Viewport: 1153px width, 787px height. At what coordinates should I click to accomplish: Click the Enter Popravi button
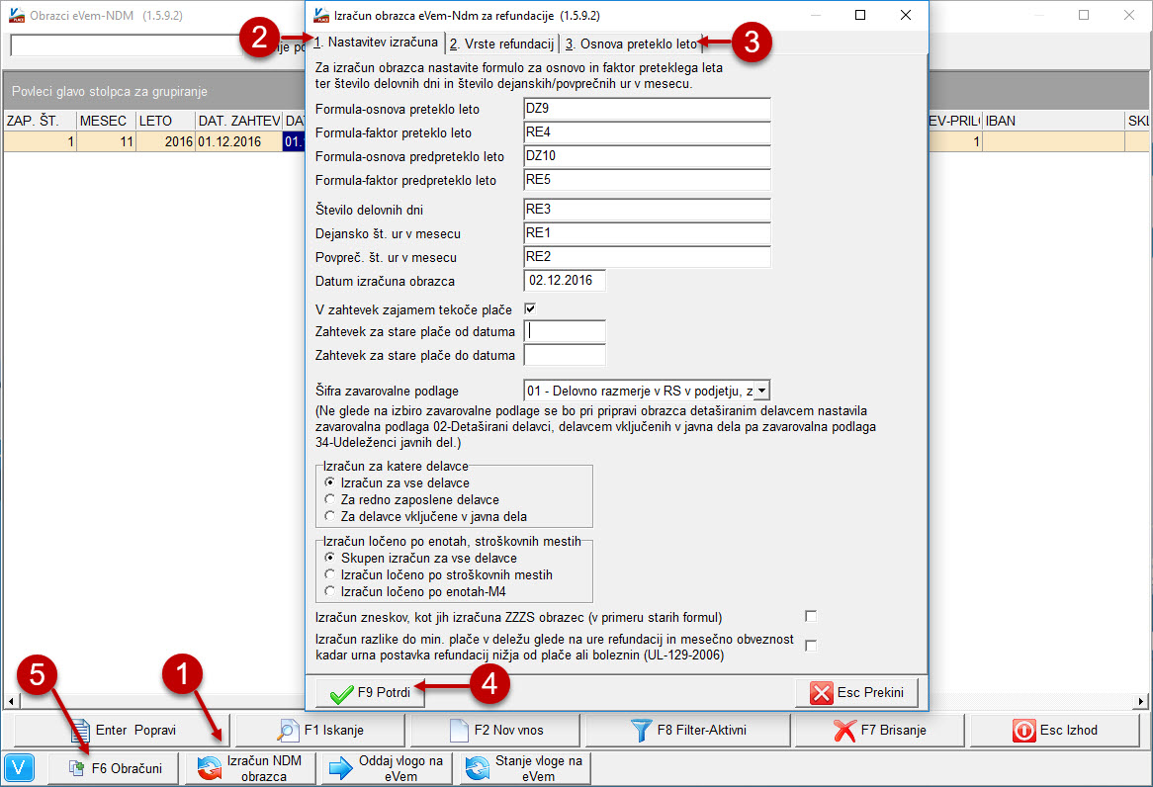click(x=122, y=731)
